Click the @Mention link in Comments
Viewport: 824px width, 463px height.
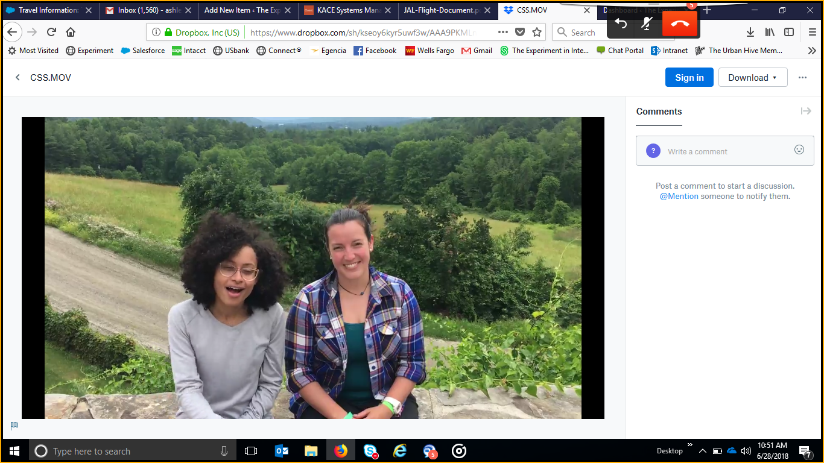[679, 196]
